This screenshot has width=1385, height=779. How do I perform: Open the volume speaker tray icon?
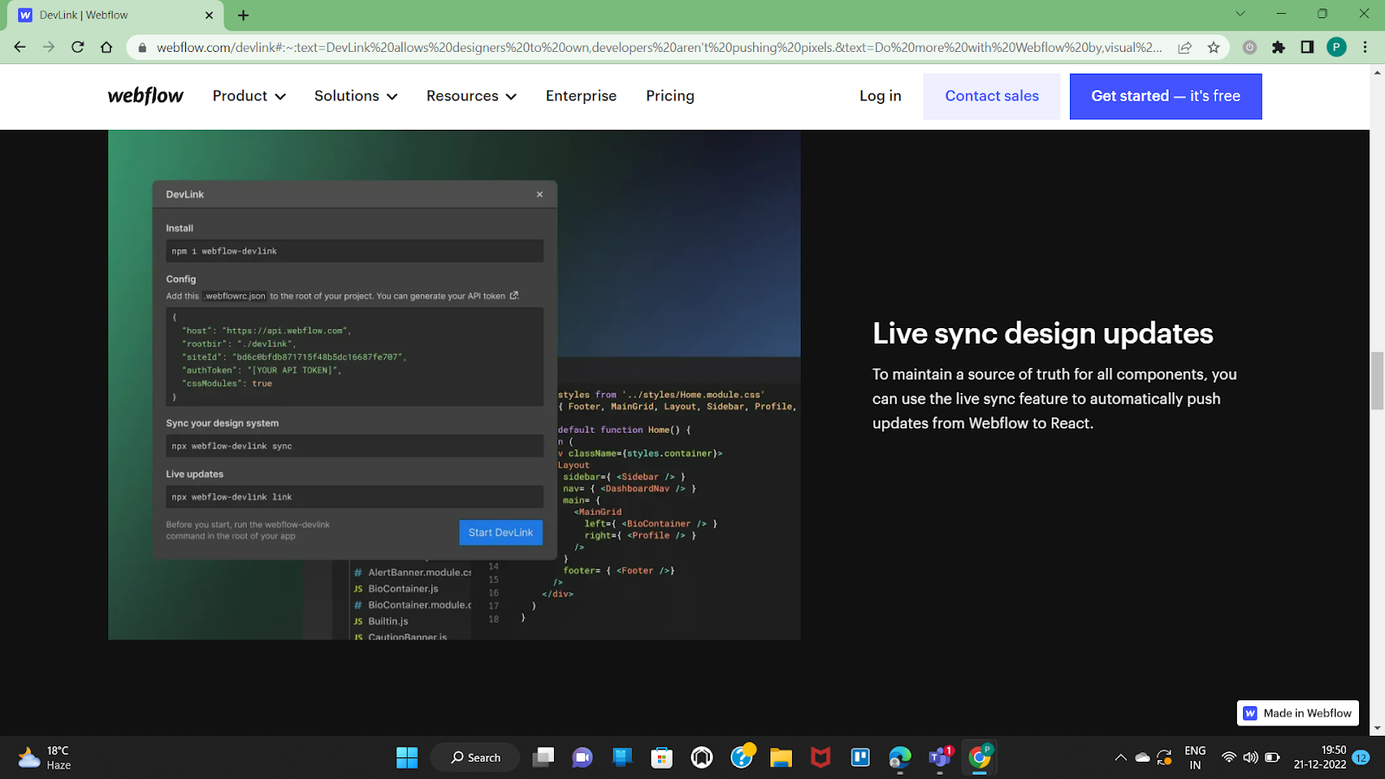tap(1250, 757)
